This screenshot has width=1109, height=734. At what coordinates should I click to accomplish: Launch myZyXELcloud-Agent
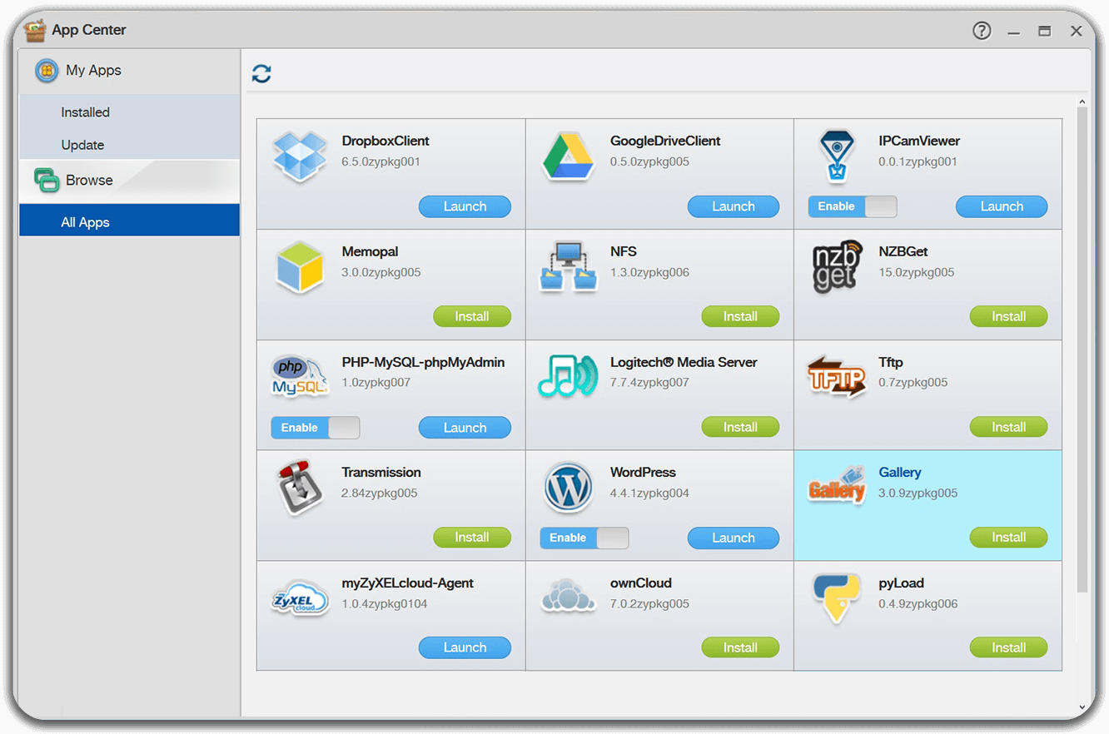(x=465, y=647)
